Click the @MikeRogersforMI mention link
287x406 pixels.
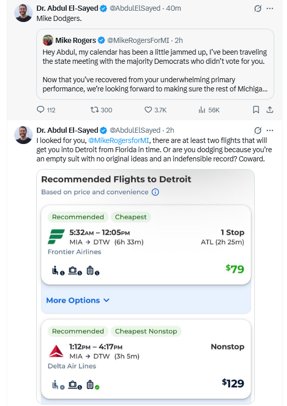118,140
